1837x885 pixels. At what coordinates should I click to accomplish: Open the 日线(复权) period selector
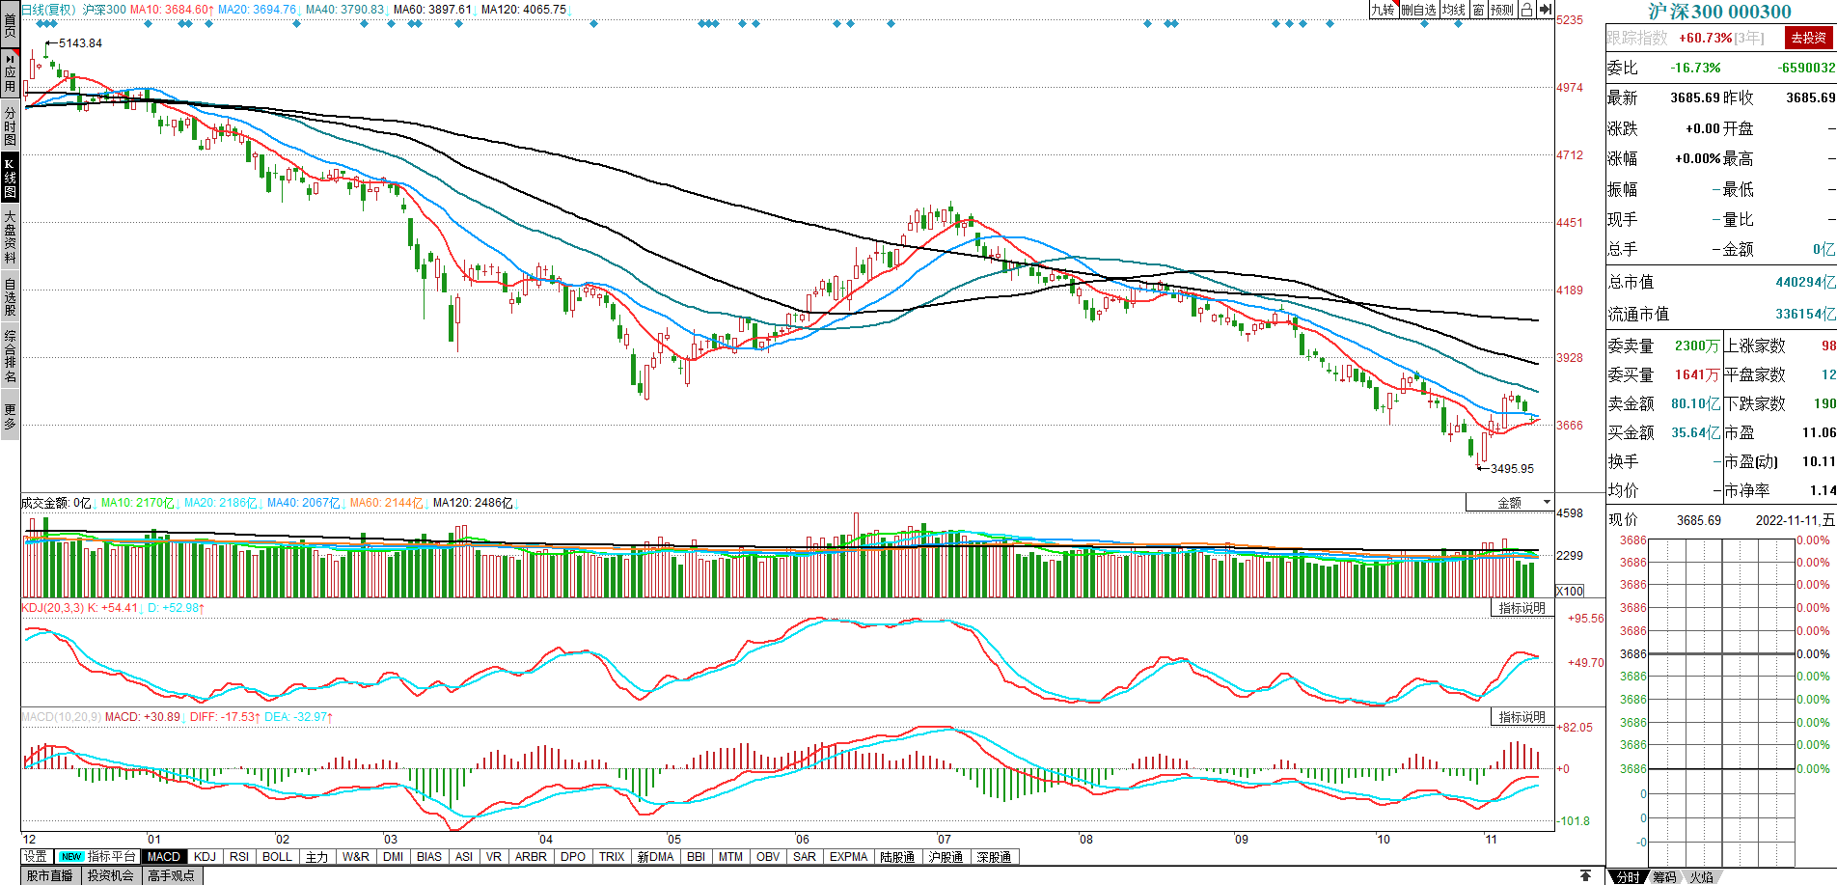(x=47, y=10)
